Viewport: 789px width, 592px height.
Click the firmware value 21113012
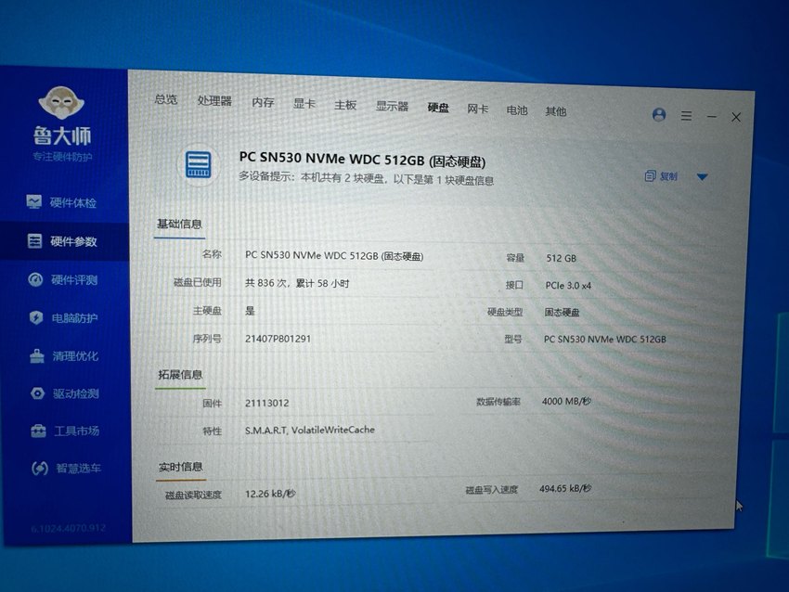[x=266, y=403]
